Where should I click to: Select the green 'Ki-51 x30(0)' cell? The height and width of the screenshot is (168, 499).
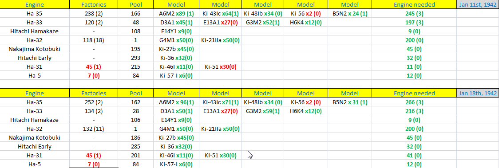(x=220, y=156)
